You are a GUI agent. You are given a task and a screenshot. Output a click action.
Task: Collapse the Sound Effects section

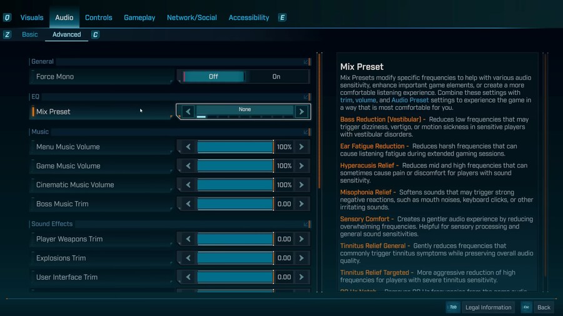pyautogui.click(x=306, y=224)
